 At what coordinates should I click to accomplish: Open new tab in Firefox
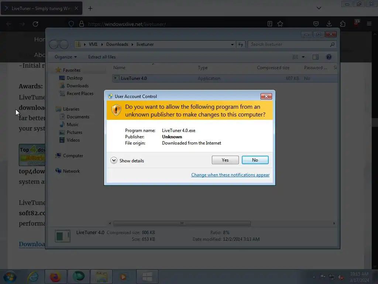click(90, 9)
